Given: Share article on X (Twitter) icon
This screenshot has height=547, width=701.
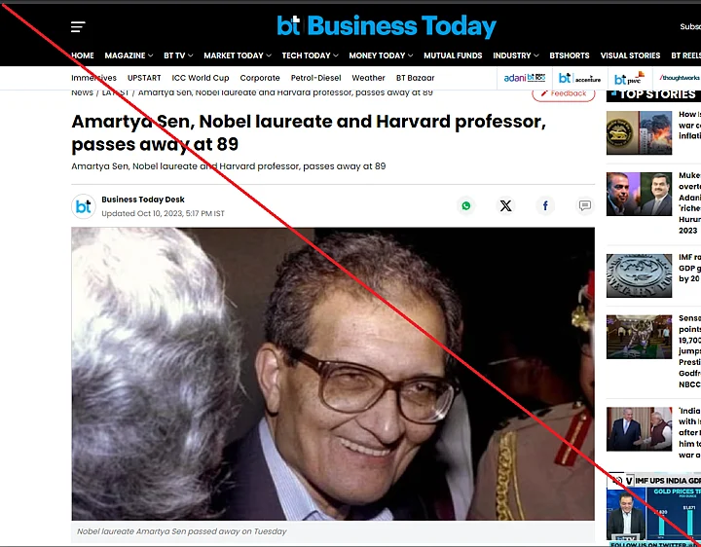Looking at the screenshot, I should tap(505, 205).
